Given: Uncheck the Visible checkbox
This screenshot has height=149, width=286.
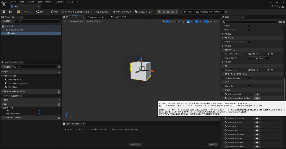Looking at the screenshot, I should (x=249, y=26).
